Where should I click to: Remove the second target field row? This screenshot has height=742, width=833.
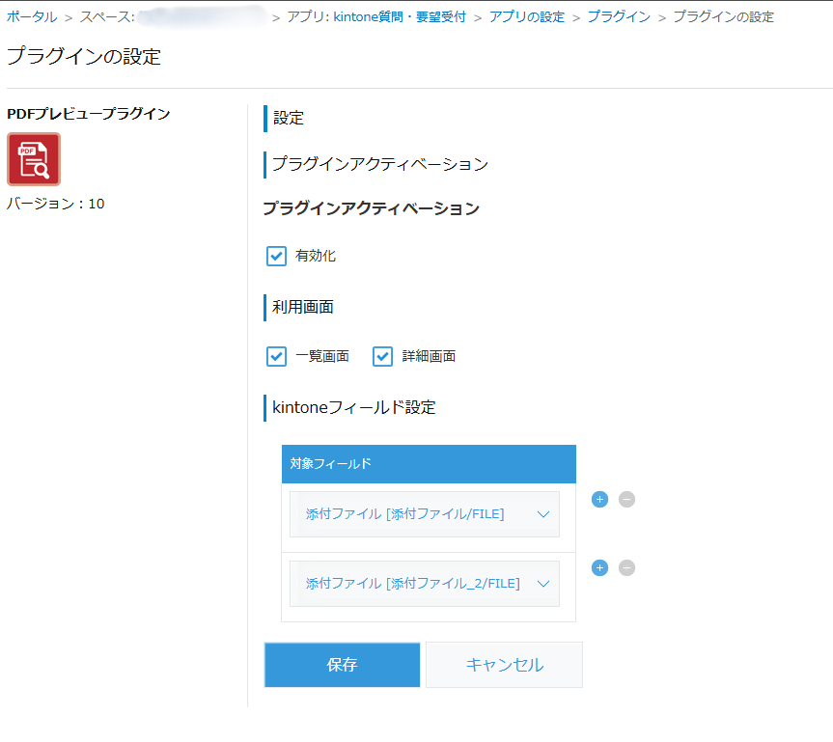pos(626,567)
